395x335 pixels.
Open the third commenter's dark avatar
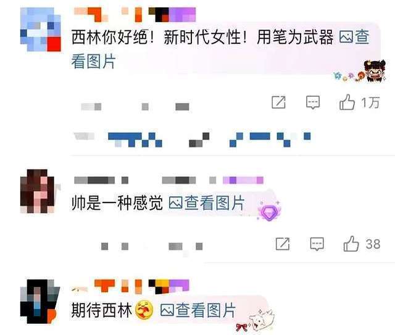[39, 302]
